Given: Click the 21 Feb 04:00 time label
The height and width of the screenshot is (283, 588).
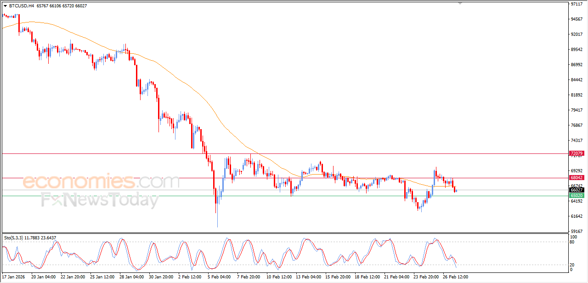Looking at the screenshot, I should 396,277.
